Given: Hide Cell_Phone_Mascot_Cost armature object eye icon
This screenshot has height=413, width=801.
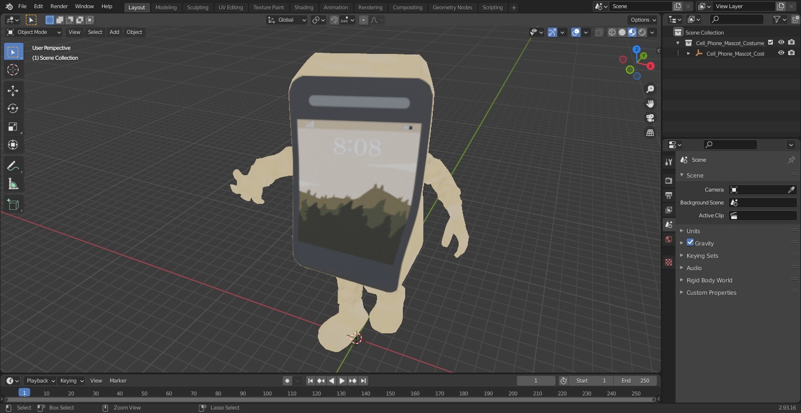Looking at the screenshot, I should tap(781, 53).
